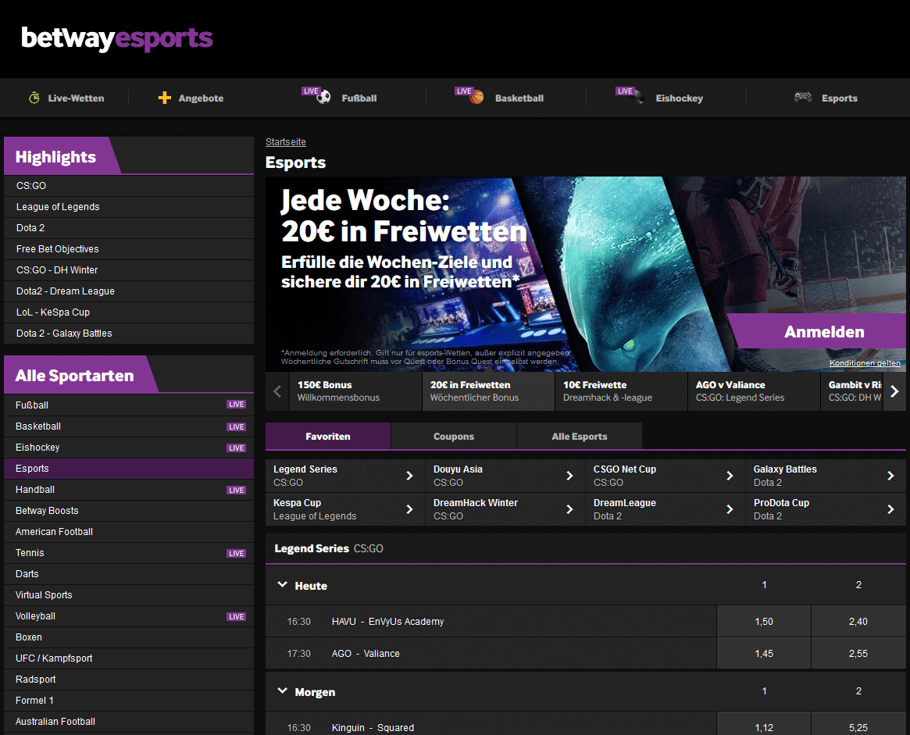The height and width of the screenshot is (735, 910).
Task: Collapse the Morgen matches section
Action: (x=283, y=691)
